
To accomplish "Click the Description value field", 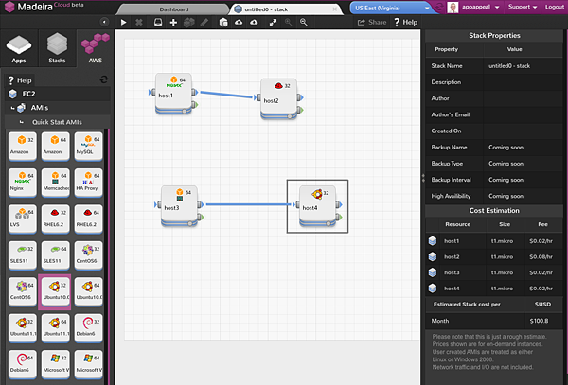I will 523,82.
